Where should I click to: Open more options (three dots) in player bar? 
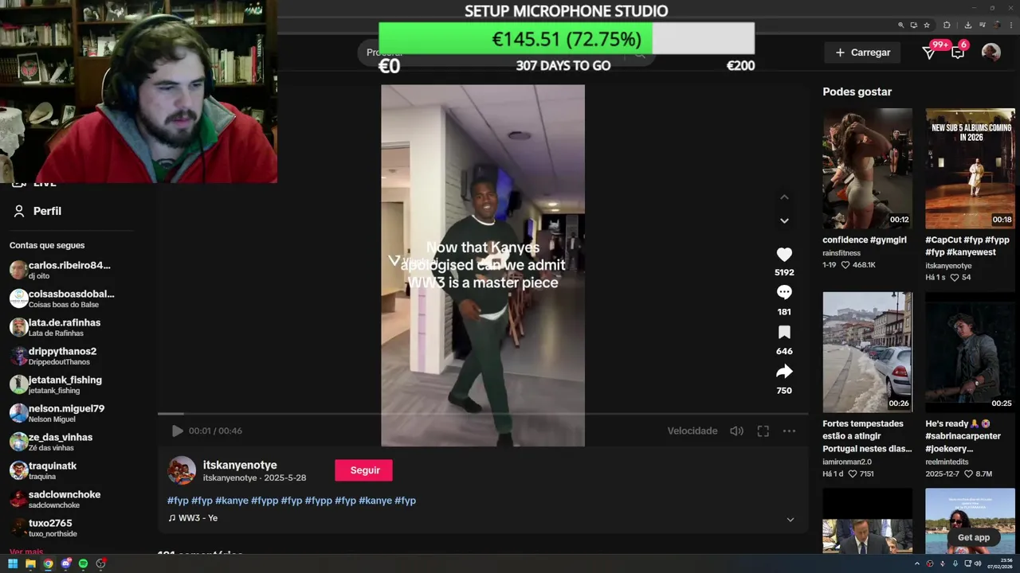click(789, 431)
